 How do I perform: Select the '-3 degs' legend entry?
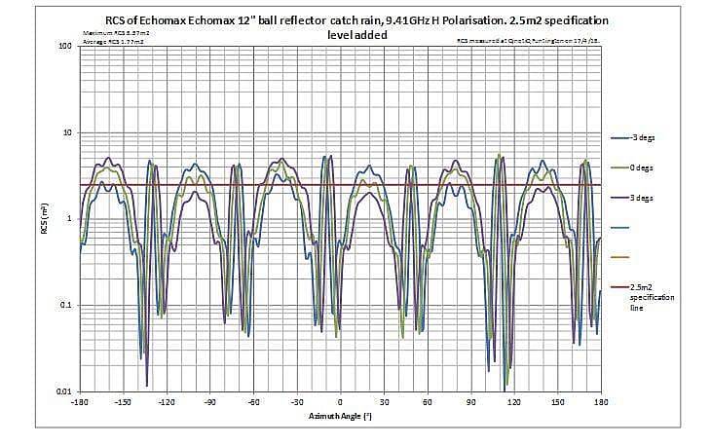632,137
